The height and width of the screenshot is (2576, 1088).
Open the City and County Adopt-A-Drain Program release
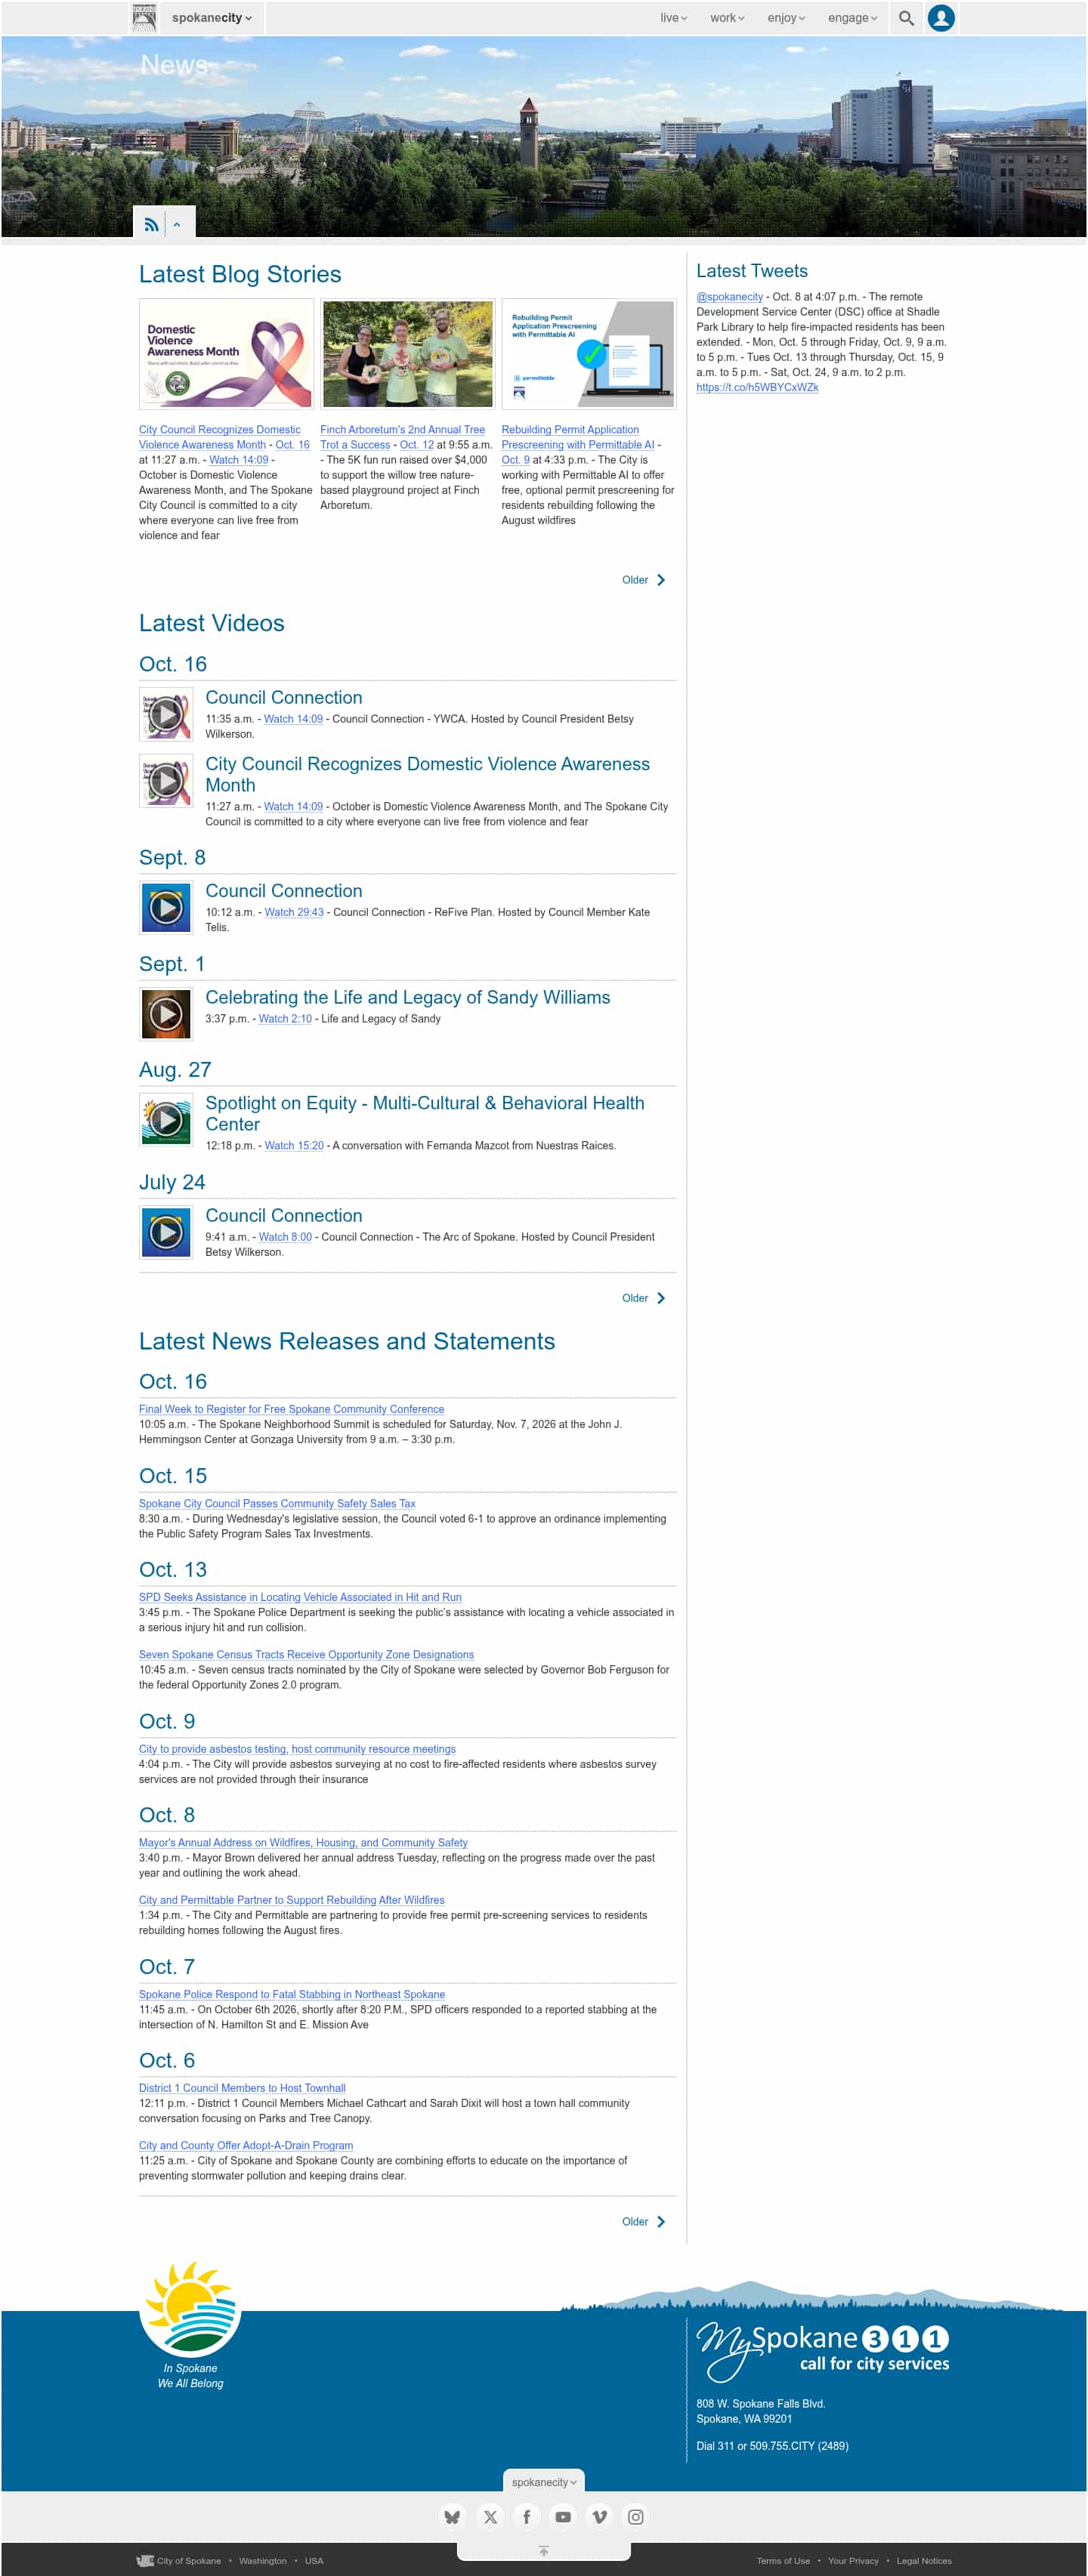pos(246,2145)
